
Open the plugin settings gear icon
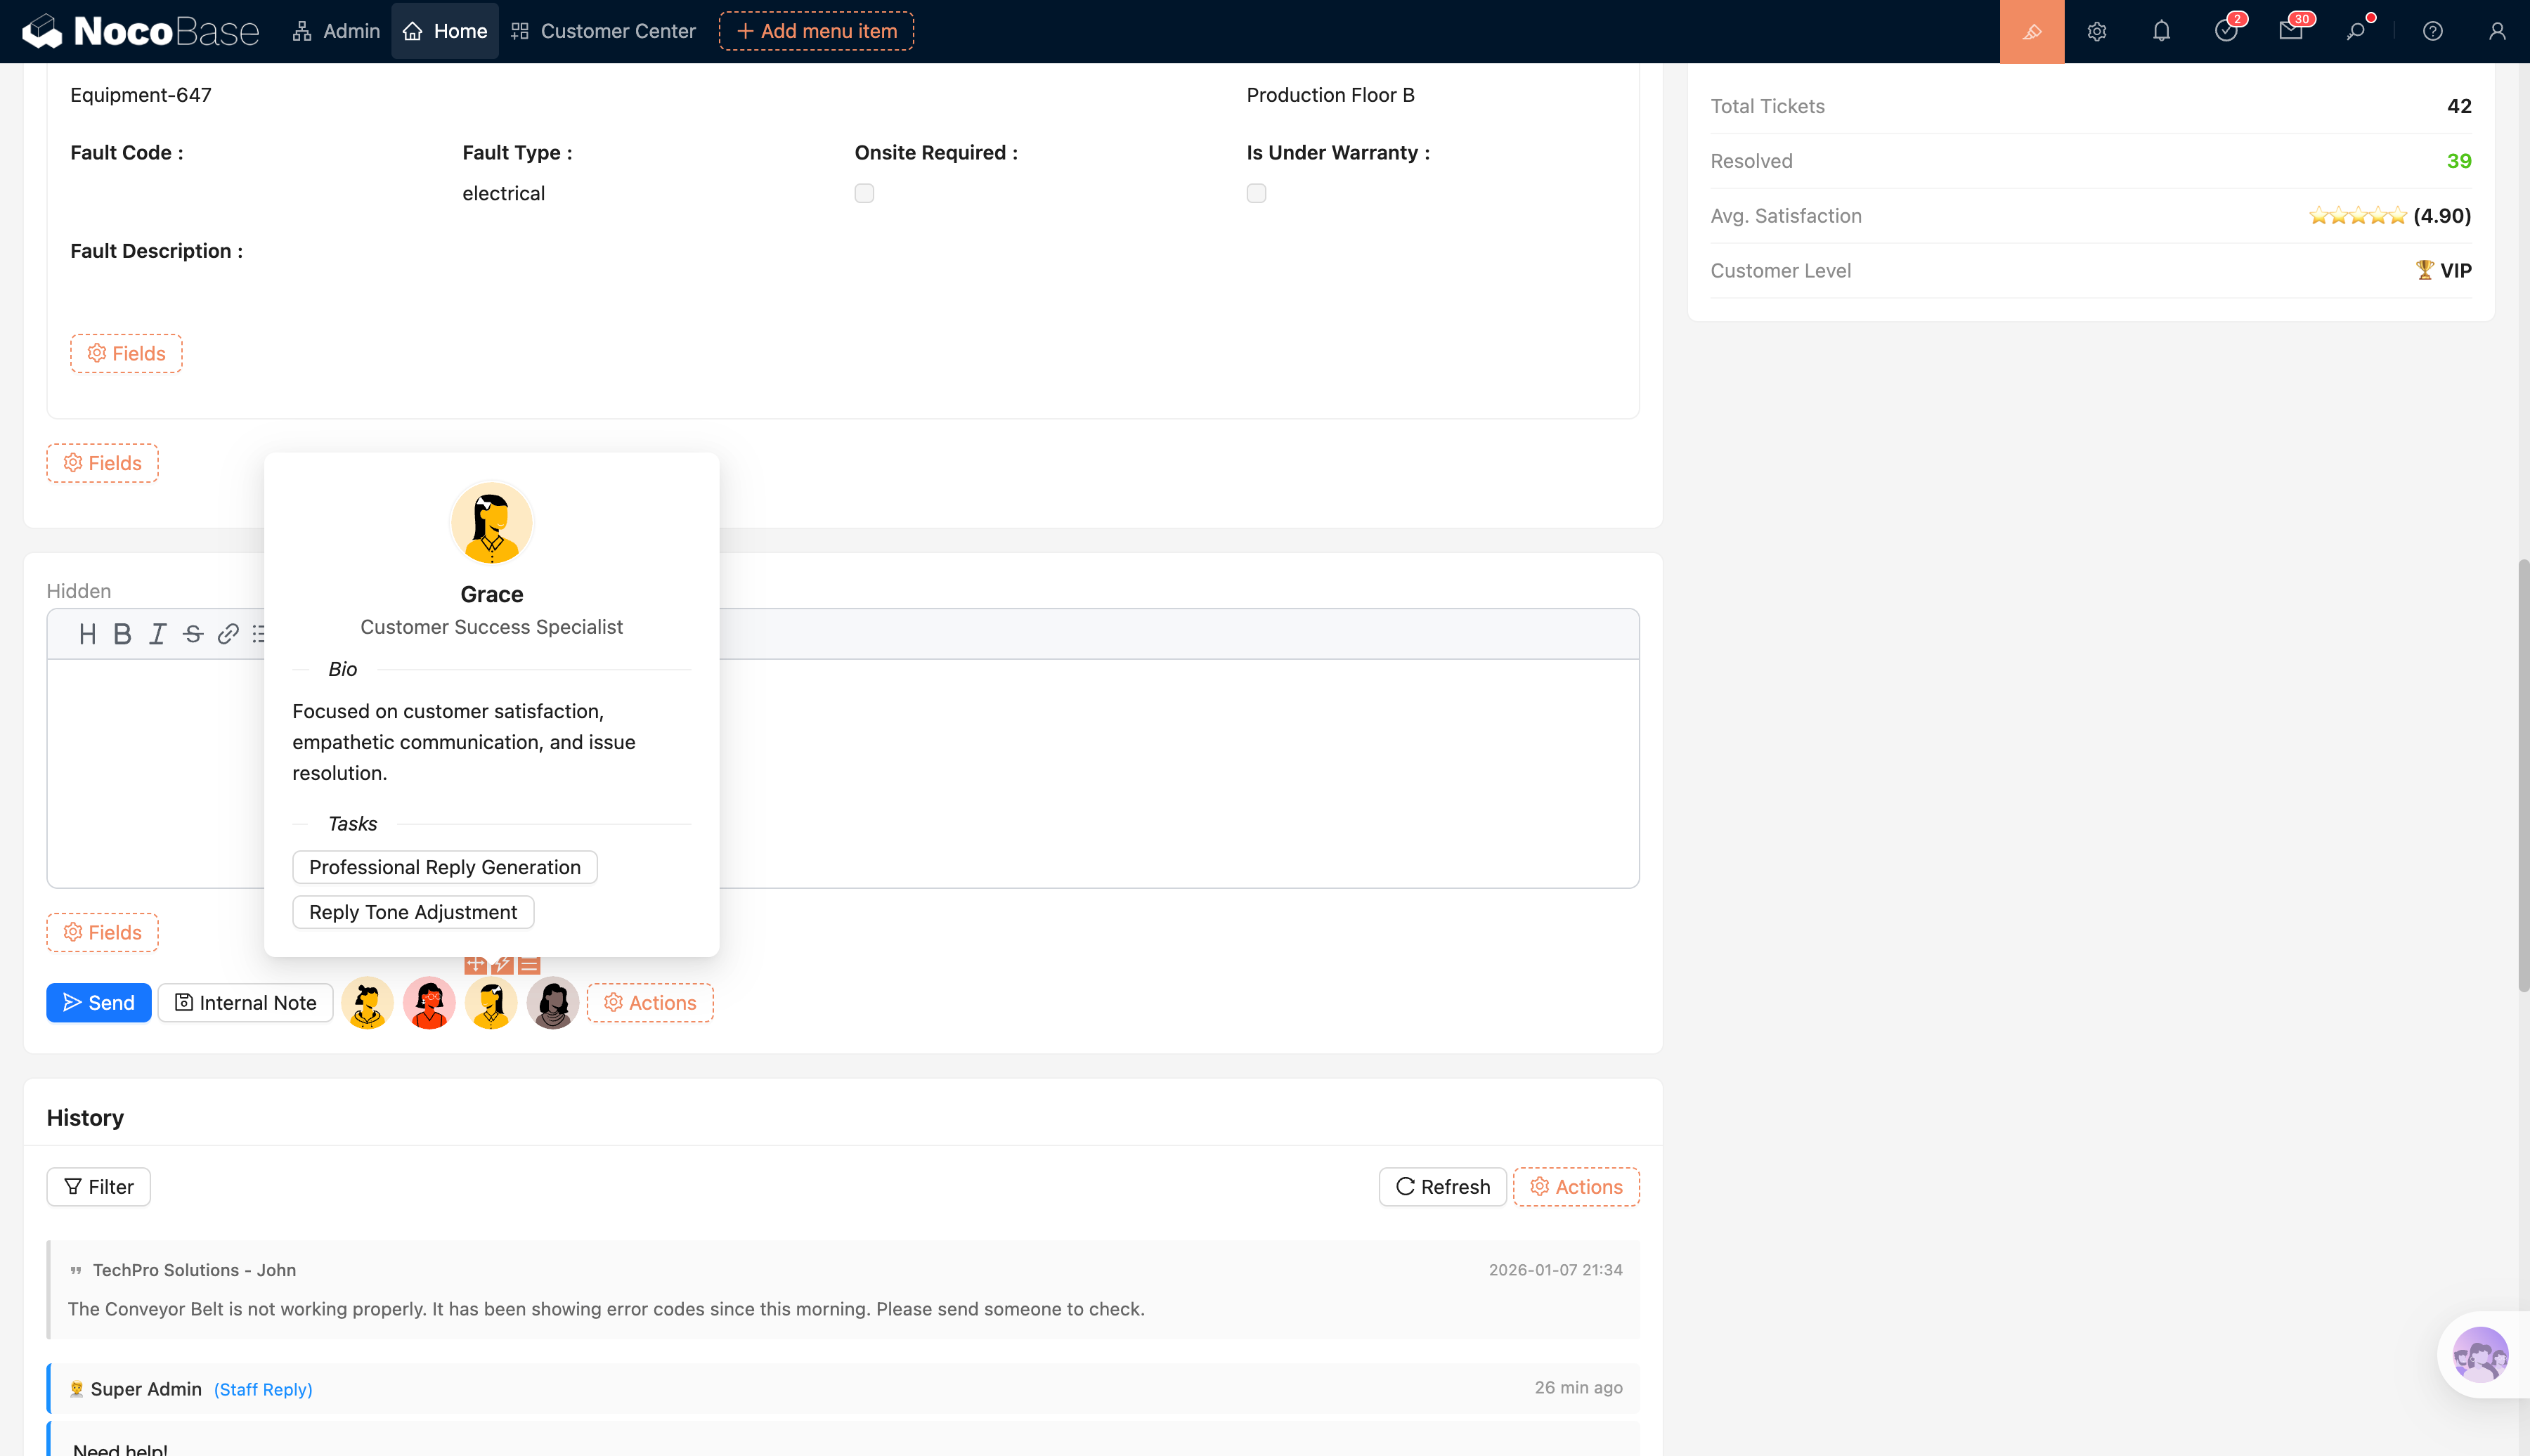(x=2097, y=31)
